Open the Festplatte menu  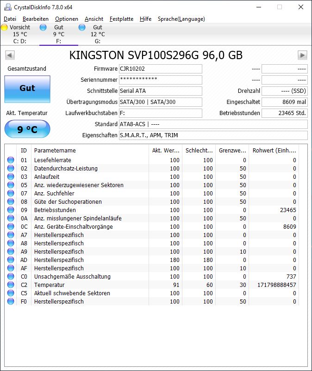(x=121, y=19)
